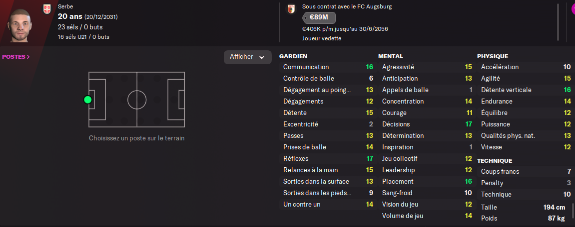Click the purple circle icon at top right

[573, 8]
